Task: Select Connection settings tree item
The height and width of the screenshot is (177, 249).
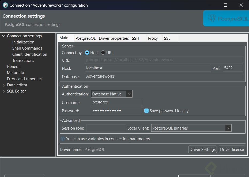Action: (24, 36)
